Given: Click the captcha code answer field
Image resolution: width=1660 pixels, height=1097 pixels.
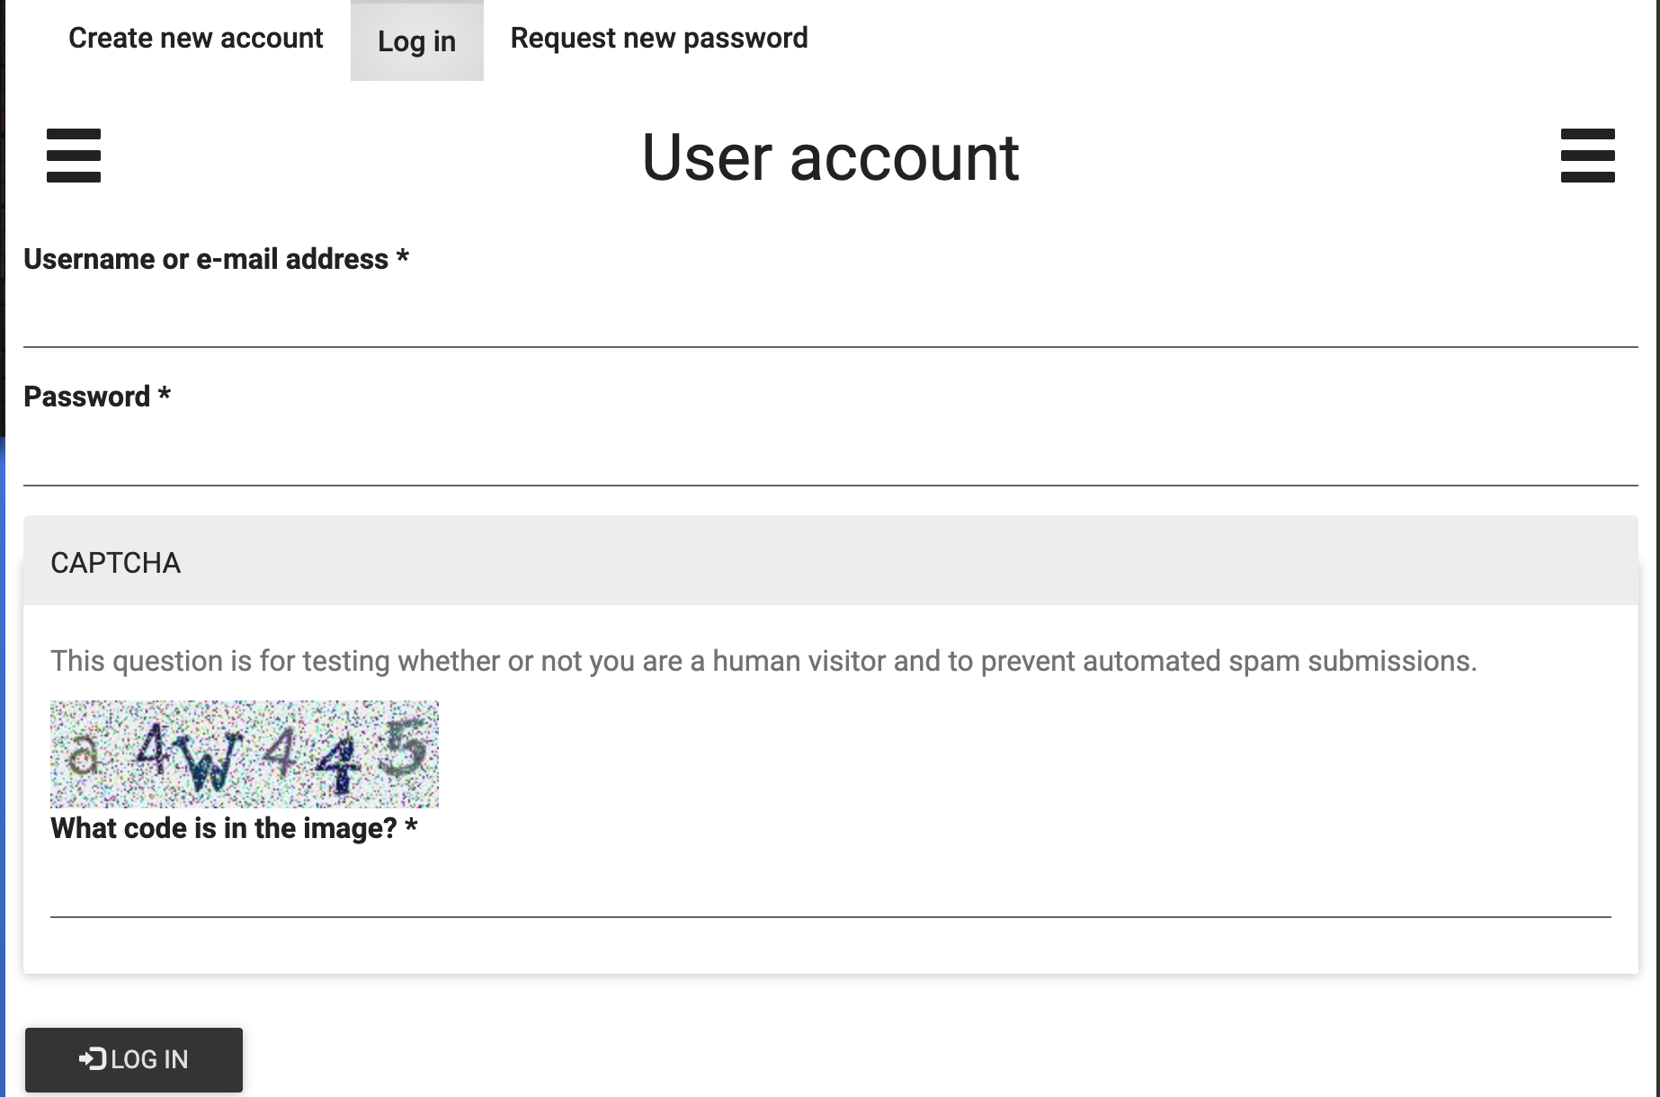Looking at the screenshot, I should (x=831, y=887).
